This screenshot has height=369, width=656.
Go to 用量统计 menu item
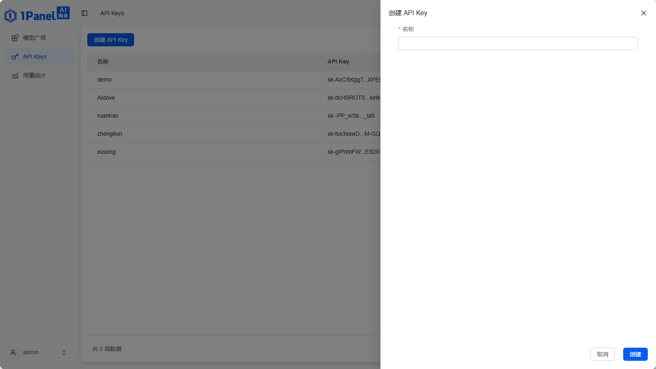[40, 75]
